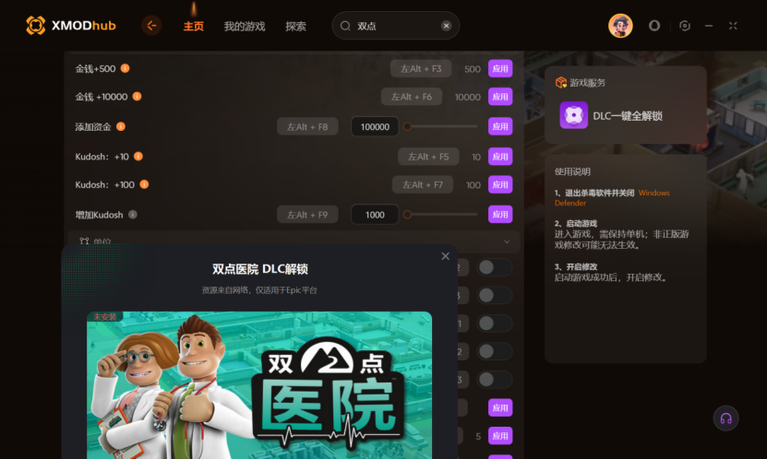Click the 双点医院 DLC解锁 dialog title

(x=259, y=269)
